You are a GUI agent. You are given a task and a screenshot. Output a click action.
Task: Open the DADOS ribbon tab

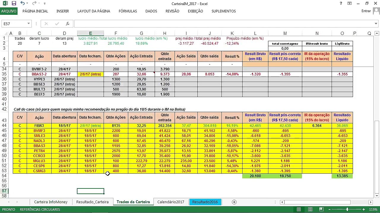pyautogui.click(x=151, y=11)
